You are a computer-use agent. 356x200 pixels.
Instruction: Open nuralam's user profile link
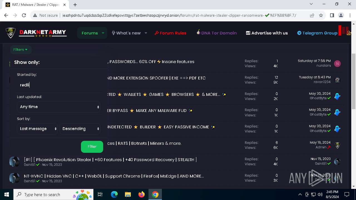(x=323, y=66)
